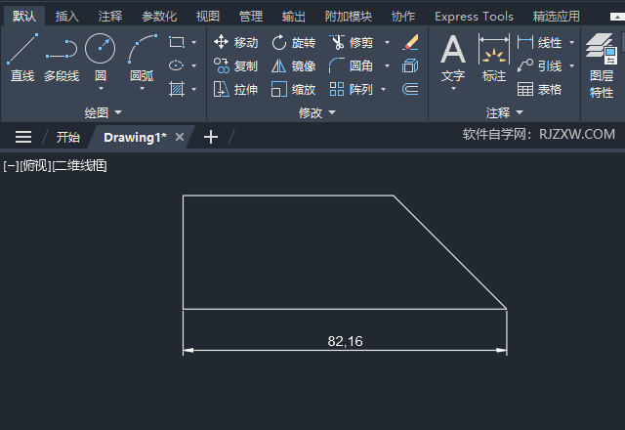
Task: Open the View (视图) ribbon tab
Action: pyautogui.click(x=208, y=17)
